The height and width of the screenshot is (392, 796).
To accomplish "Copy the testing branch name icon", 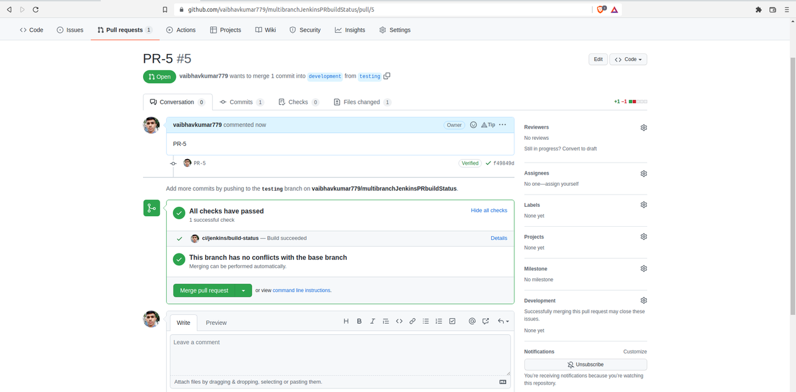I will [x=387, y=76].
